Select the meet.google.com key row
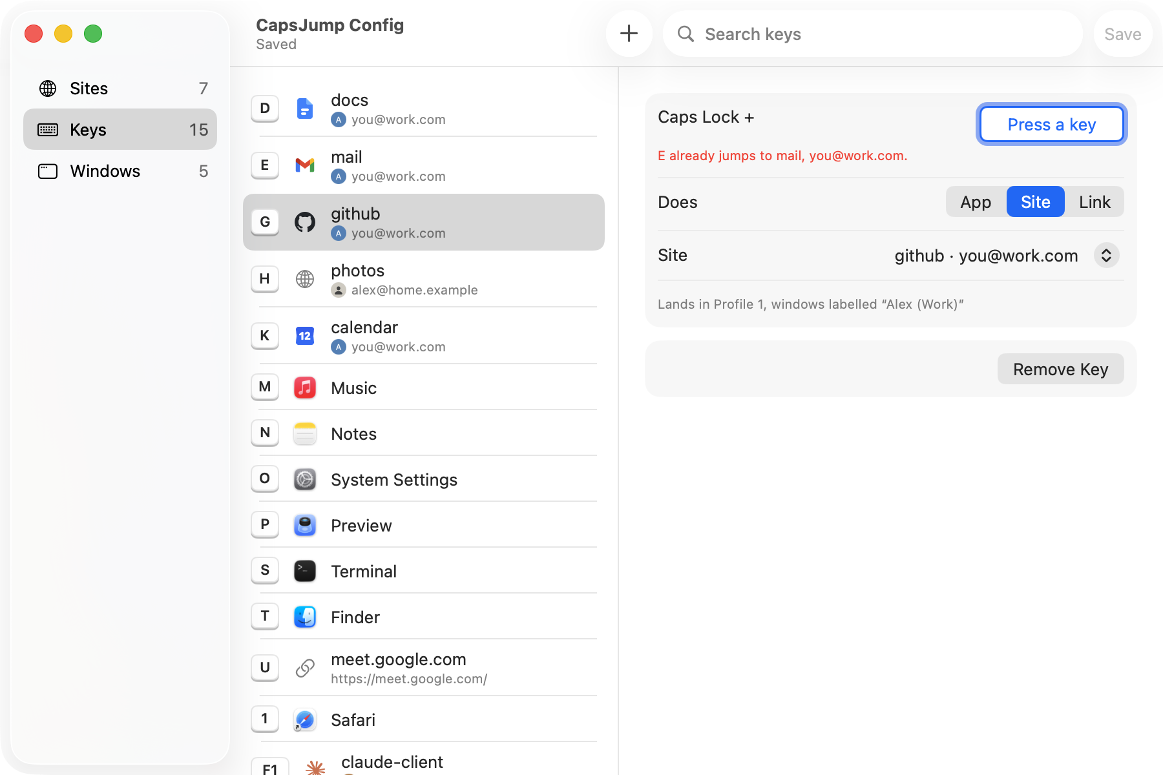1163x775 pixels. coord(424,668)
